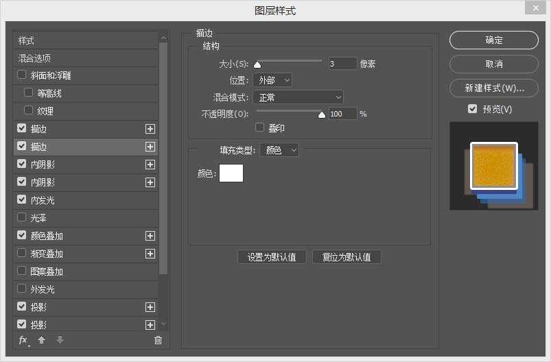The width and height of the screenshot is (551, 362).
Task: Toggle the 预览(V) checkbox
Action: click(472, 109)
